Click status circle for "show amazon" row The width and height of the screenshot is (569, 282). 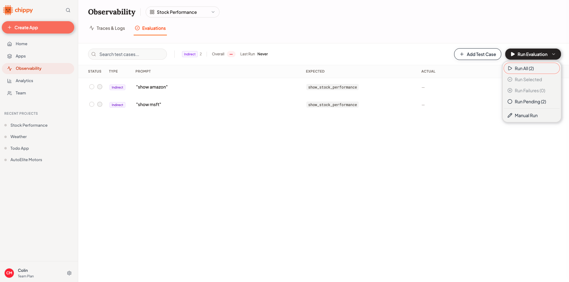(x=100, y=87)
